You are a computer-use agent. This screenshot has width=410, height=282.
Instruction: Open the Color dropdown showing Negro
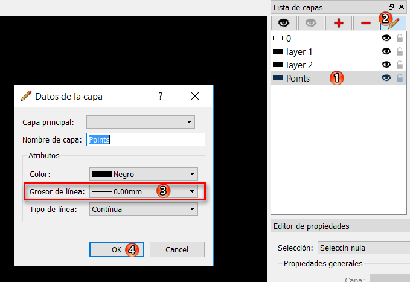click(x=144, y=174)
